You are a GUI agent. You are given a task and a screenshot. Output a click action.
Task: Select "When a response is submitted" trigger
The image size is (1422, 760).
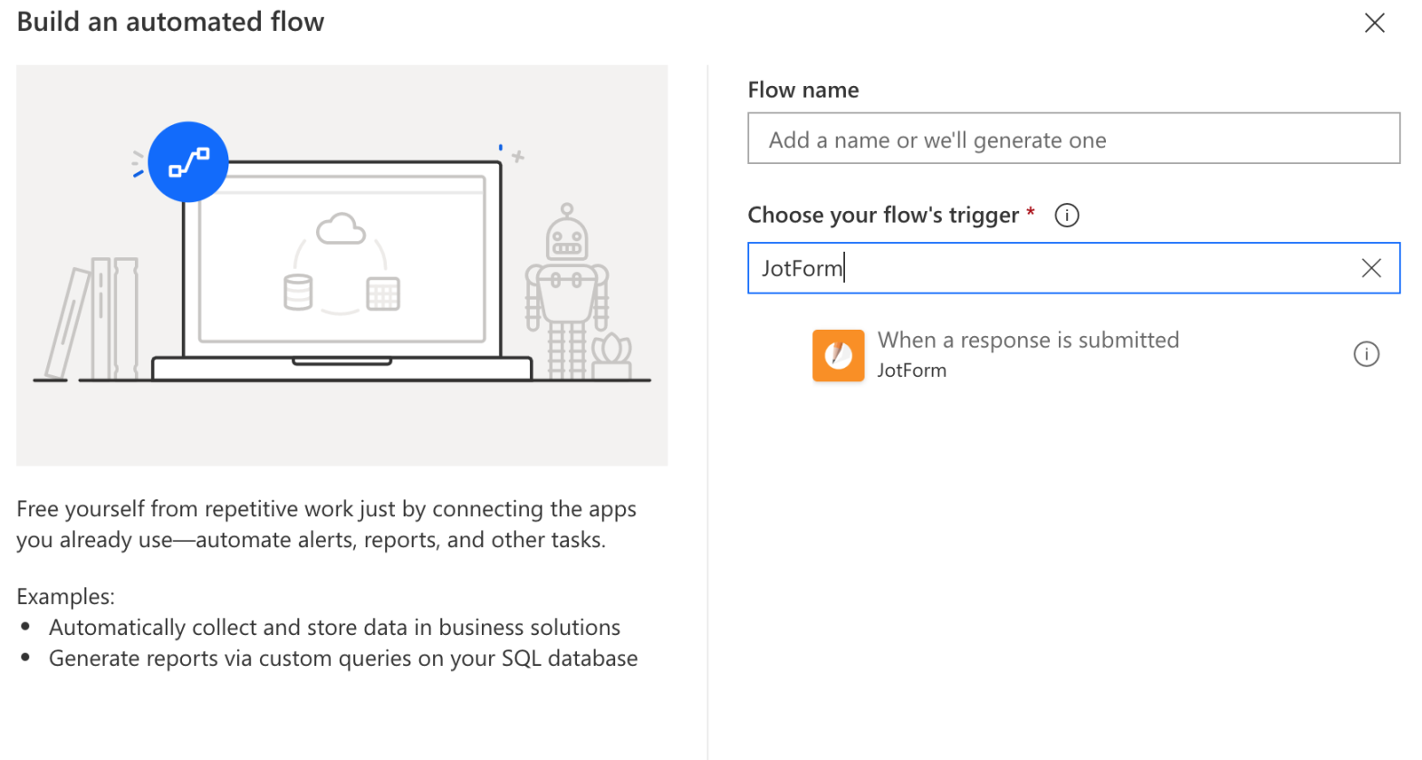[1028, 341]
